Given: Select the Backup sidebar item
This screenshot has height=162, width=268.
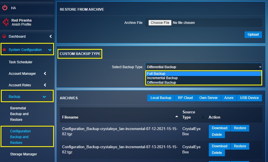Looking at the screenshot, I should pyautogui.click(x=14, y=97).
